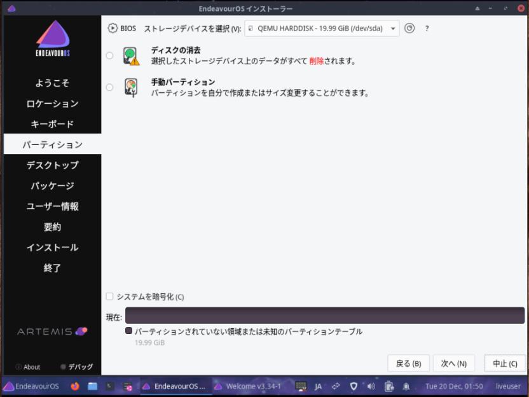Image resolution: width=529 pixels, height=397 pixels.
Task: Click the About button in sidebar
Action: tap(29, 367)
